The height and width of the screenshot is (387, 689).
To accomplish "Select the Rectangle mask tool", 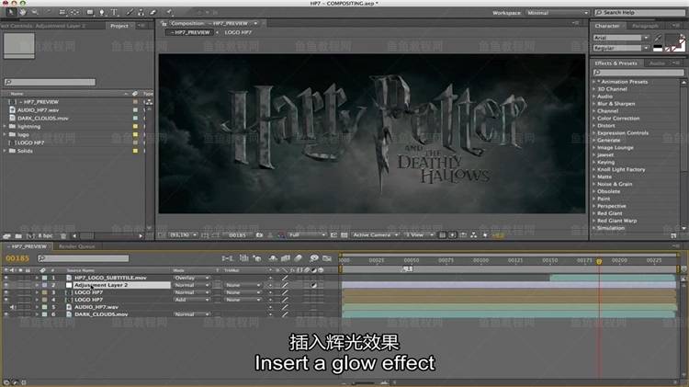I will click(90, 12).
